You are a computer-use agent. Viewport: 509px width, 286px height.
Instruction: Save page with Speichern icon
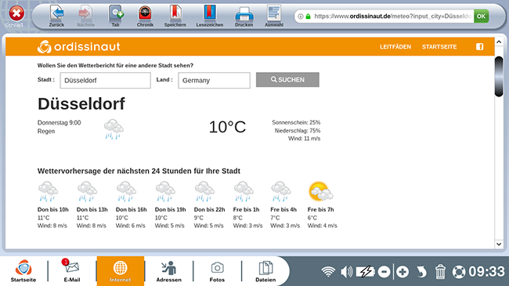tap(175, 16)
